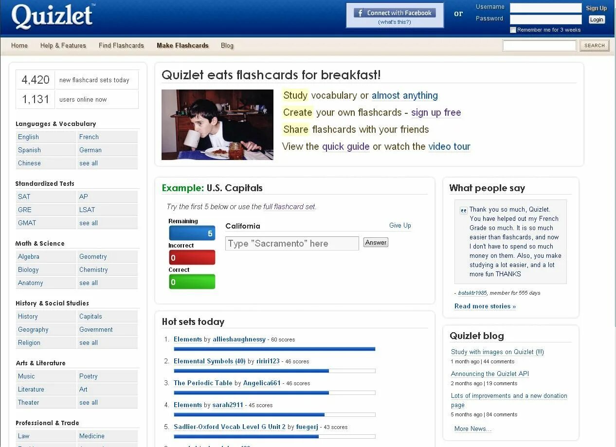
Task: Open Announcing the Quizlet API post
Action: (490, 374)
